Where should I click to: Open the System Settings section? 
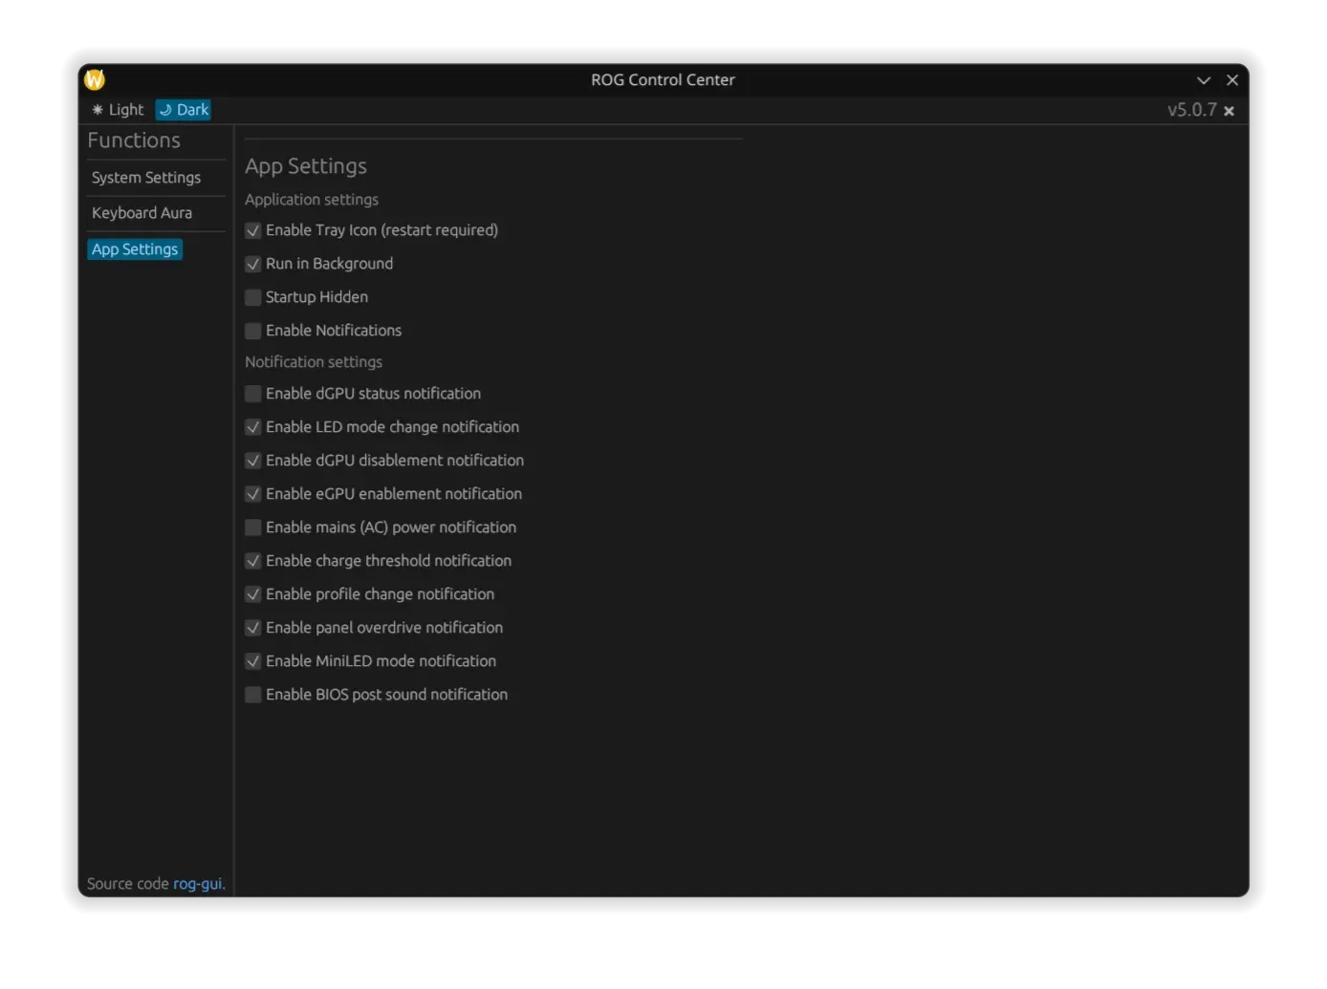coord(146,178)
